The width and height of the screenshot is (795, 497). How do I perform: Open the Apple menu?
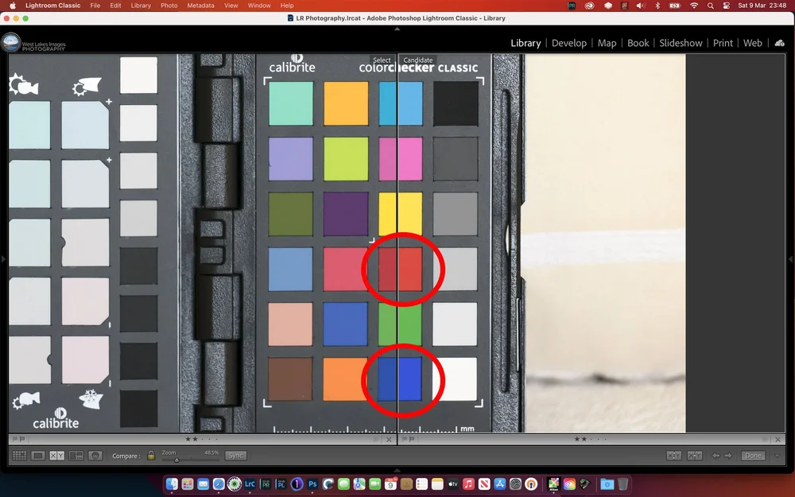click(x=13, y=6)
